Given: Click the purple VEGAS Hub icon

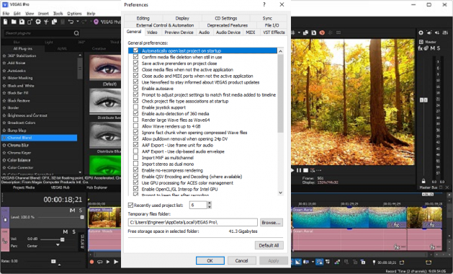Looking at the screenshot, I should [97, 22].
